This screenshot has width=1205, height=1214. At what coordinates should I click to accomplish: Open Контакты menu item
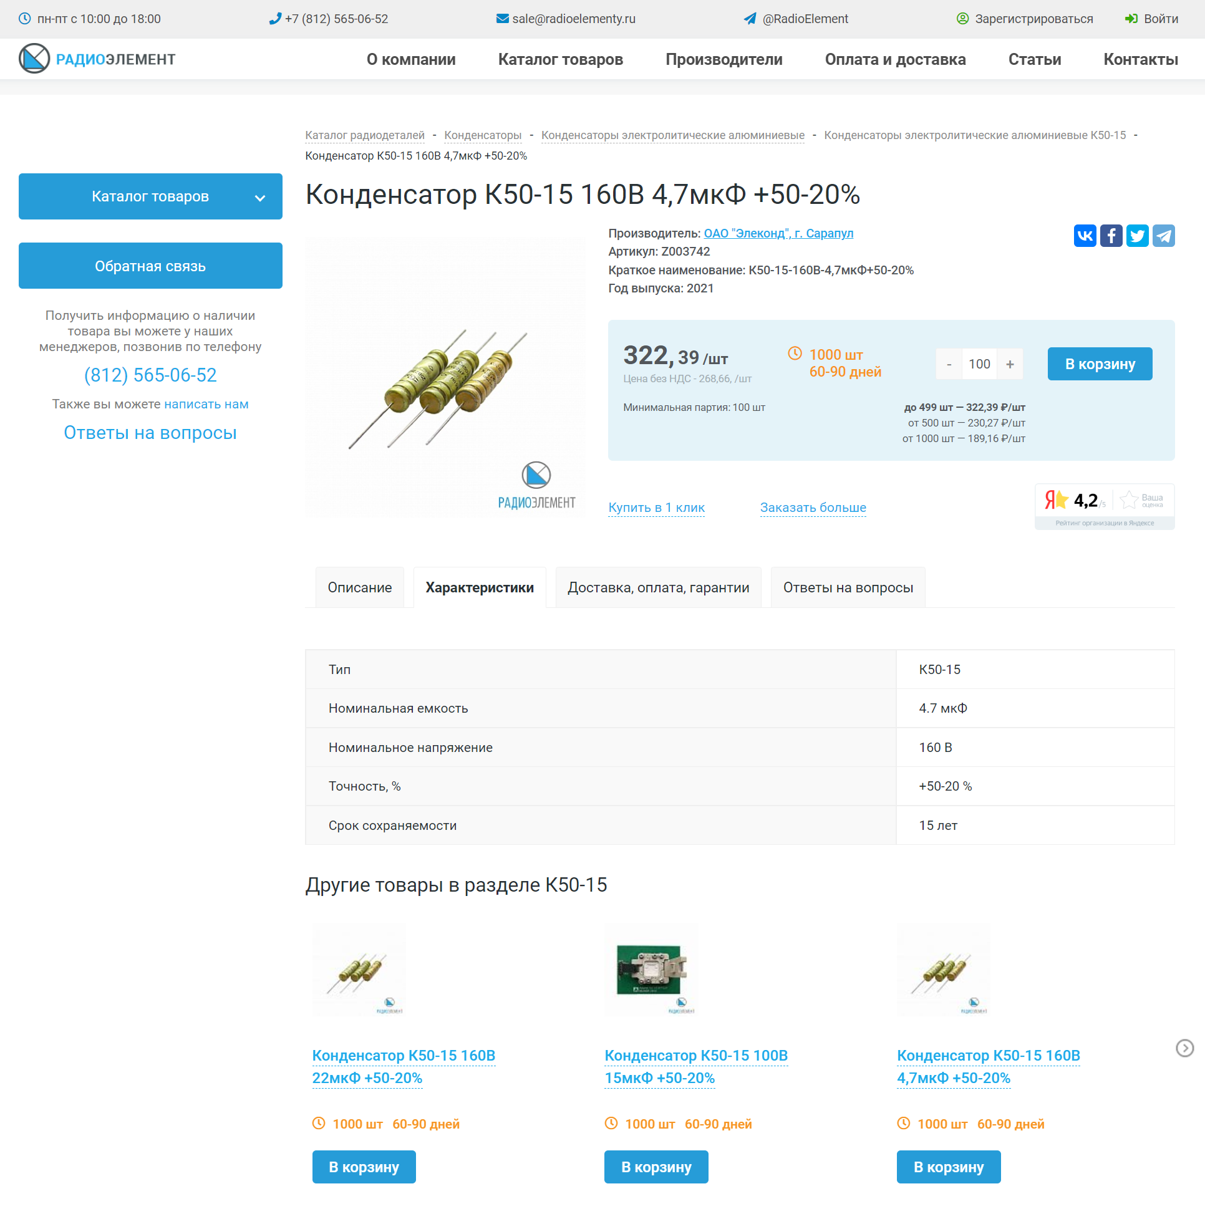click(1140, 59)
